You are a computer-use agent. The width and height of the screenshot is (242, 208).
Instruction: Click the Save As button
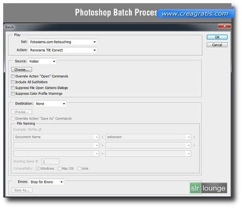[x=22, y=190]
